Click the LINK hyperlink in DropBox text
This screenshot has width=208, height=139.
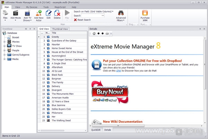click(119, 71)
